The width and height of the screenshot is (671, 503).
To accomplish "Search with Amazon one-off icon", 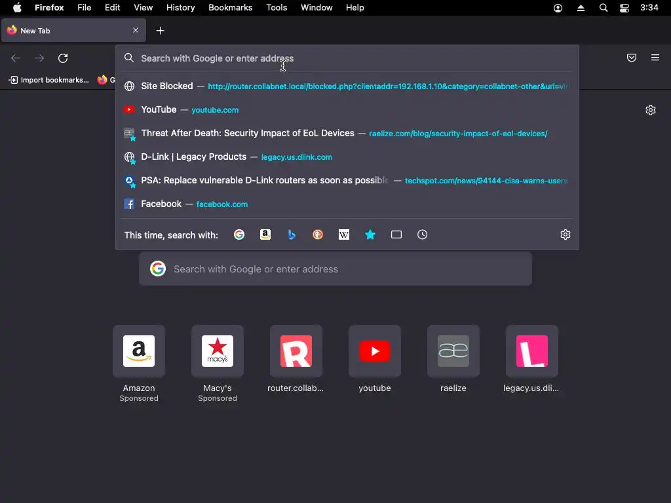I will point(265,234).
